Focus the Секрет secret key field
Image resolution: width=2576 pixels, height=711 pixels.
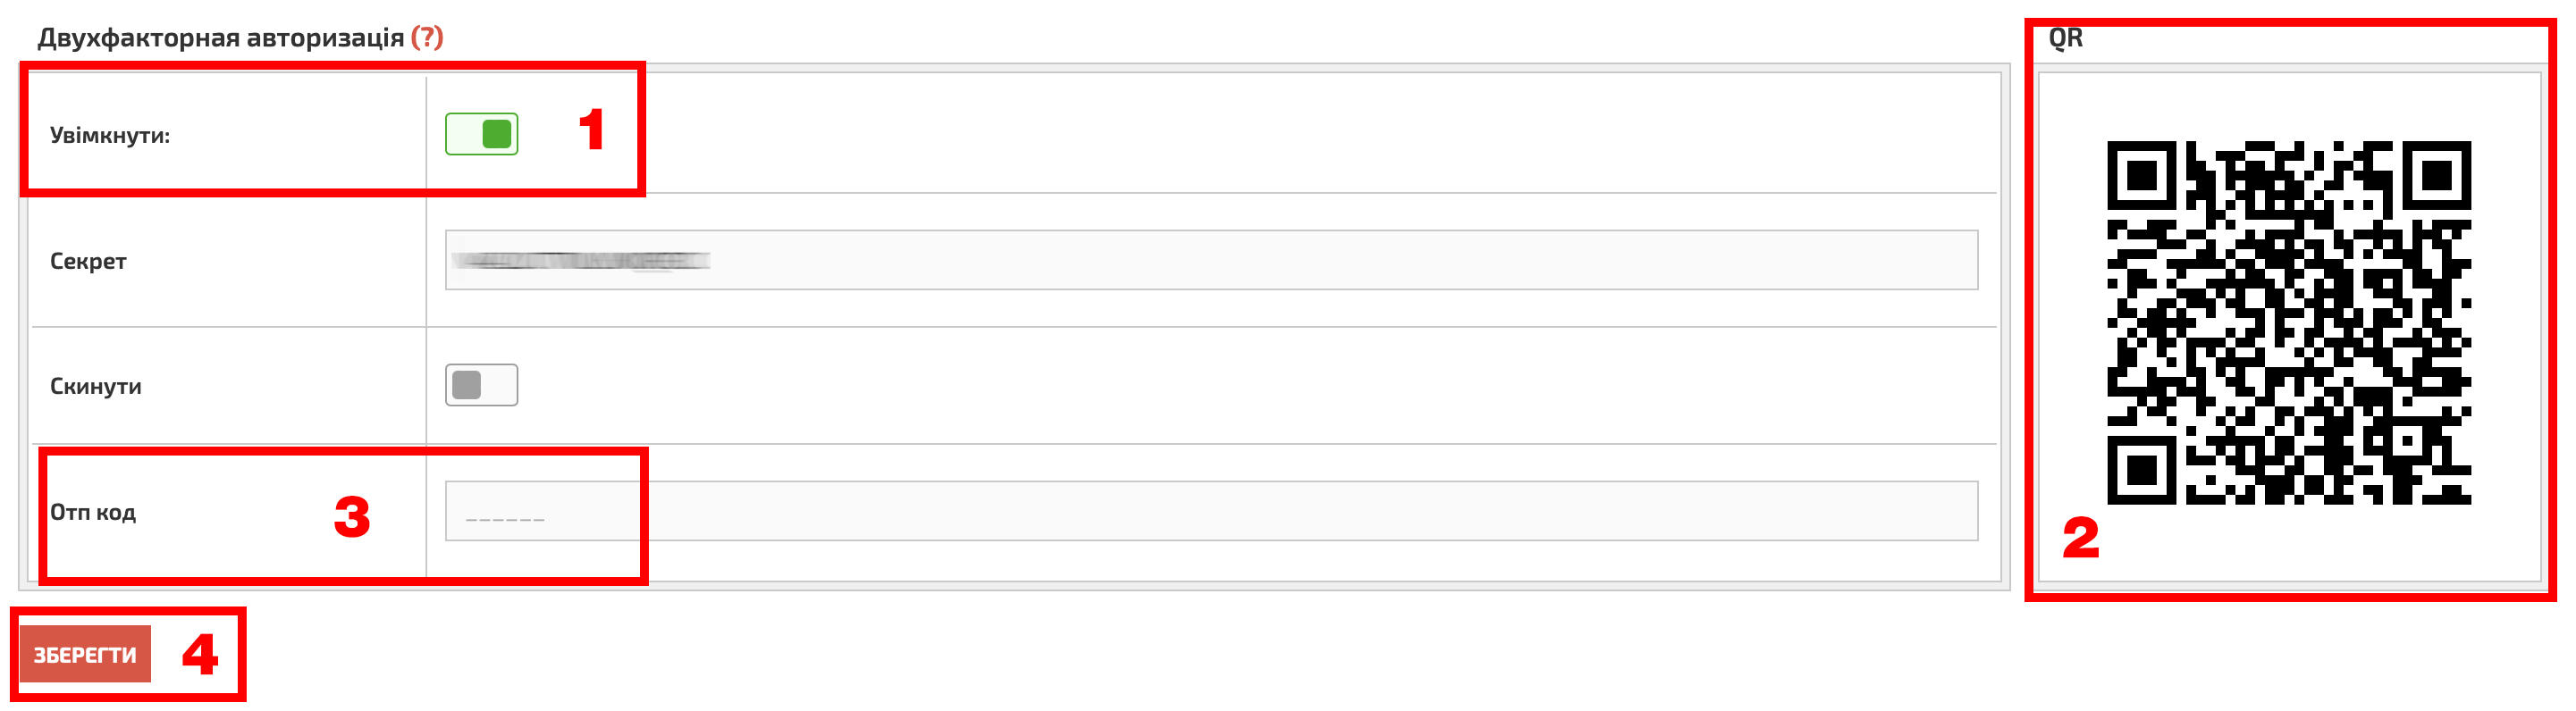click(1211, 260)
